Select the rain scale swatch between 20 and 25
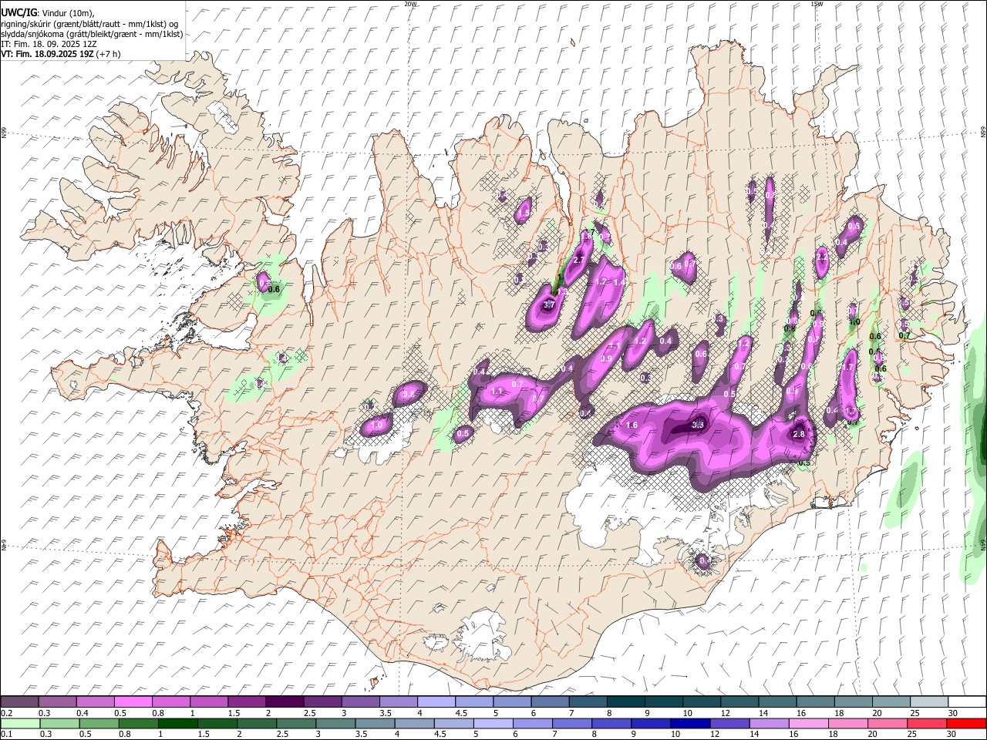This screenshot has height=740, width=987. pos(887,724)
